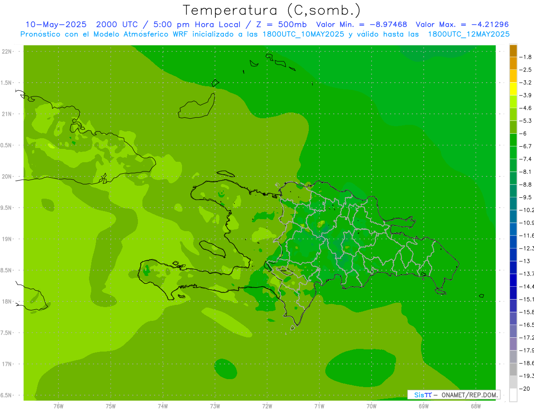Click the -8.8 colorbar label
The width and height of the screenshot is (534, 412).
point(526,184)
